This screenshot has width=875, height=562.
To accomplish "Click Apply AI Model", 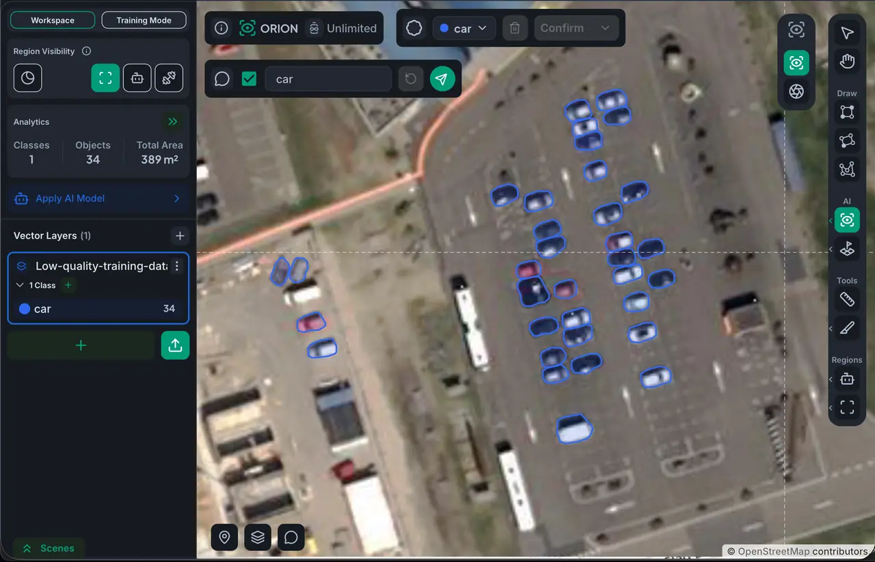I will [98, 198].
